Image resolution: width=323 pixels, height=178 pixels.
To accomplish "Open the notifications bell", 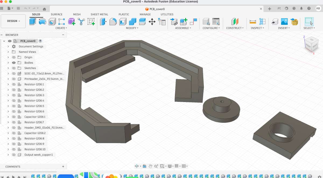I will coord(302,9).
